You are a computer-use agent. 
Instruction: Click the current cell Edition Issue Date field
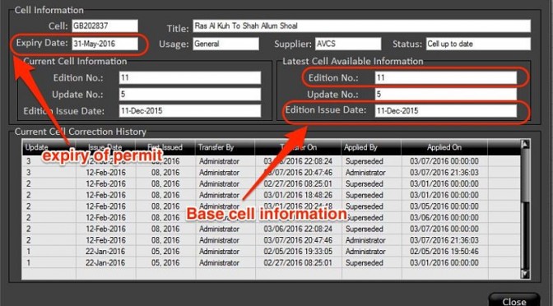point(190,111)
